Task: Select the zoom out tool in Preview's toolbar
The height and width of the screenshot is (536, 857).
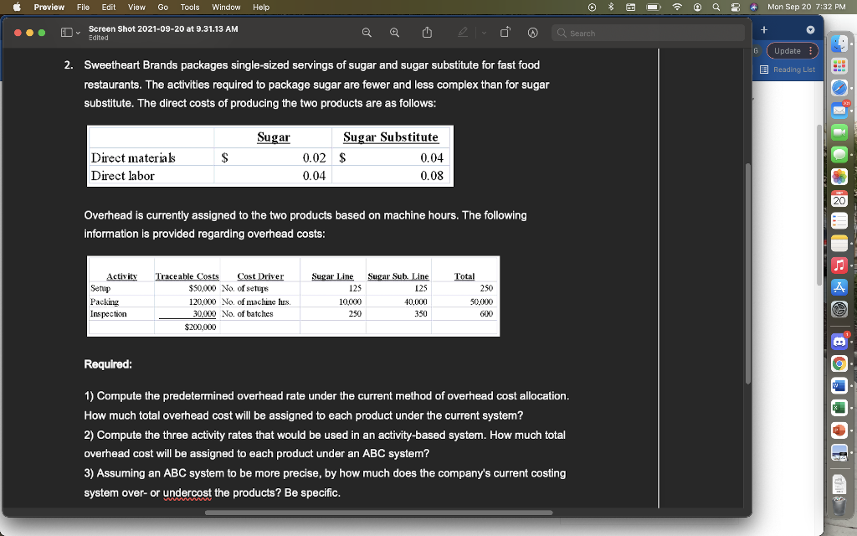Action: click(x=367, y=32)
